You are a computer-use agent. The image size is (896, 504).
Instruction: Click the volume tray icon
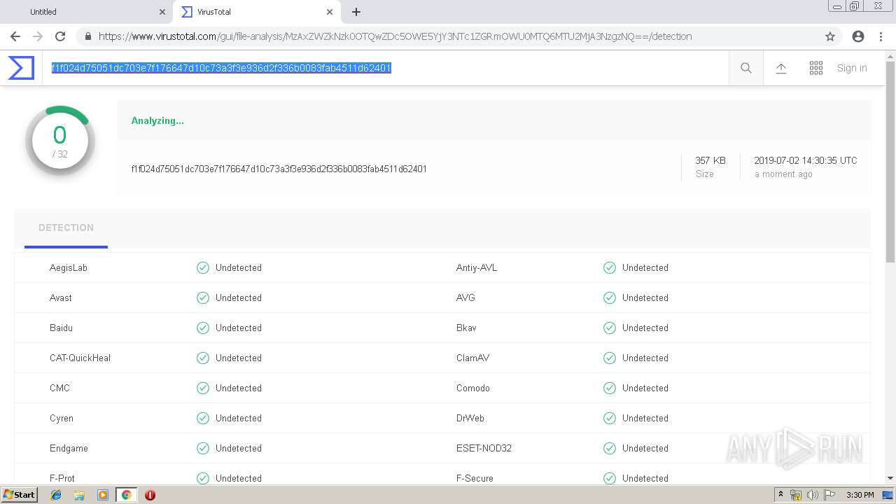812,495
